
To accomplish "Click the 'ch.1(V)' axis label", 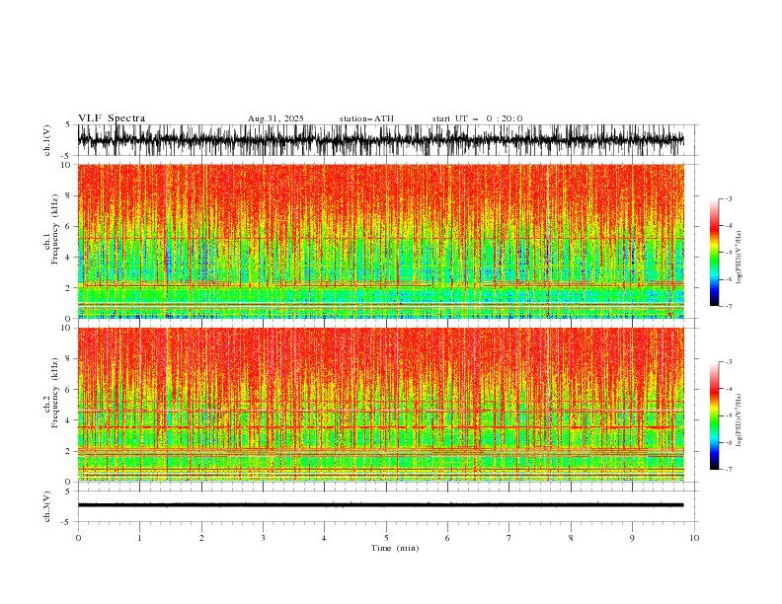I will [47, 140].
